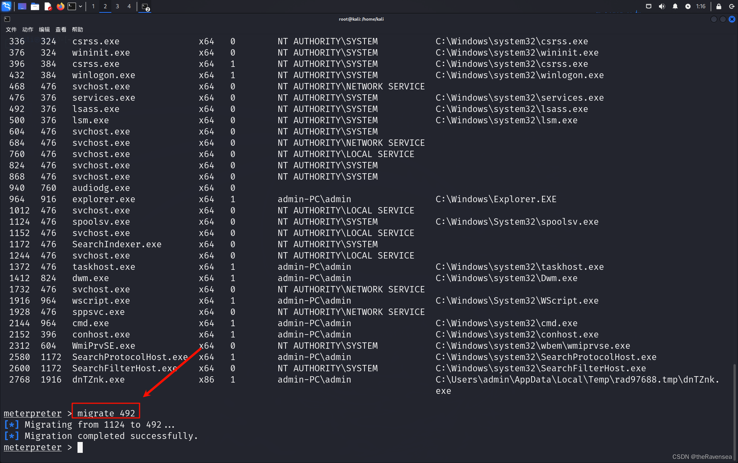Click 'SearchIndexer.exe' process name
Image resolution: width=738 pixels, height=463 pixels.
pos(117,244)
